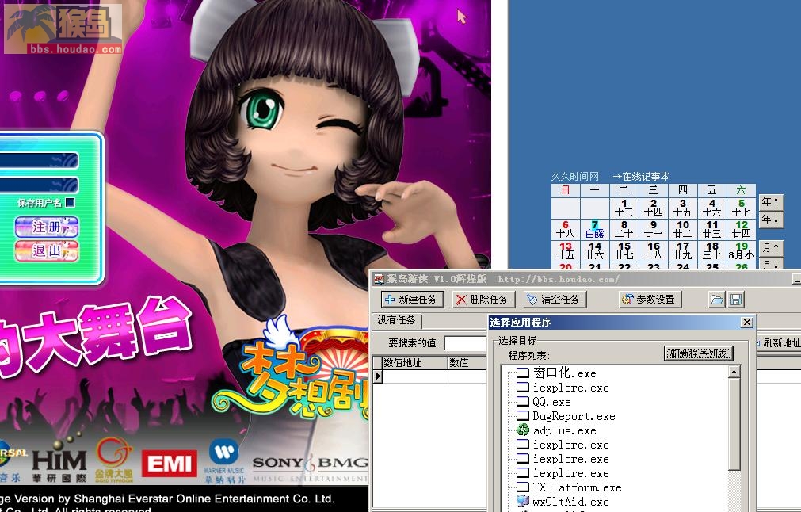Select iexplore.exe directly below adplus.exe
Viewport: 801px width, 512px height.
[x=570, y=445]
